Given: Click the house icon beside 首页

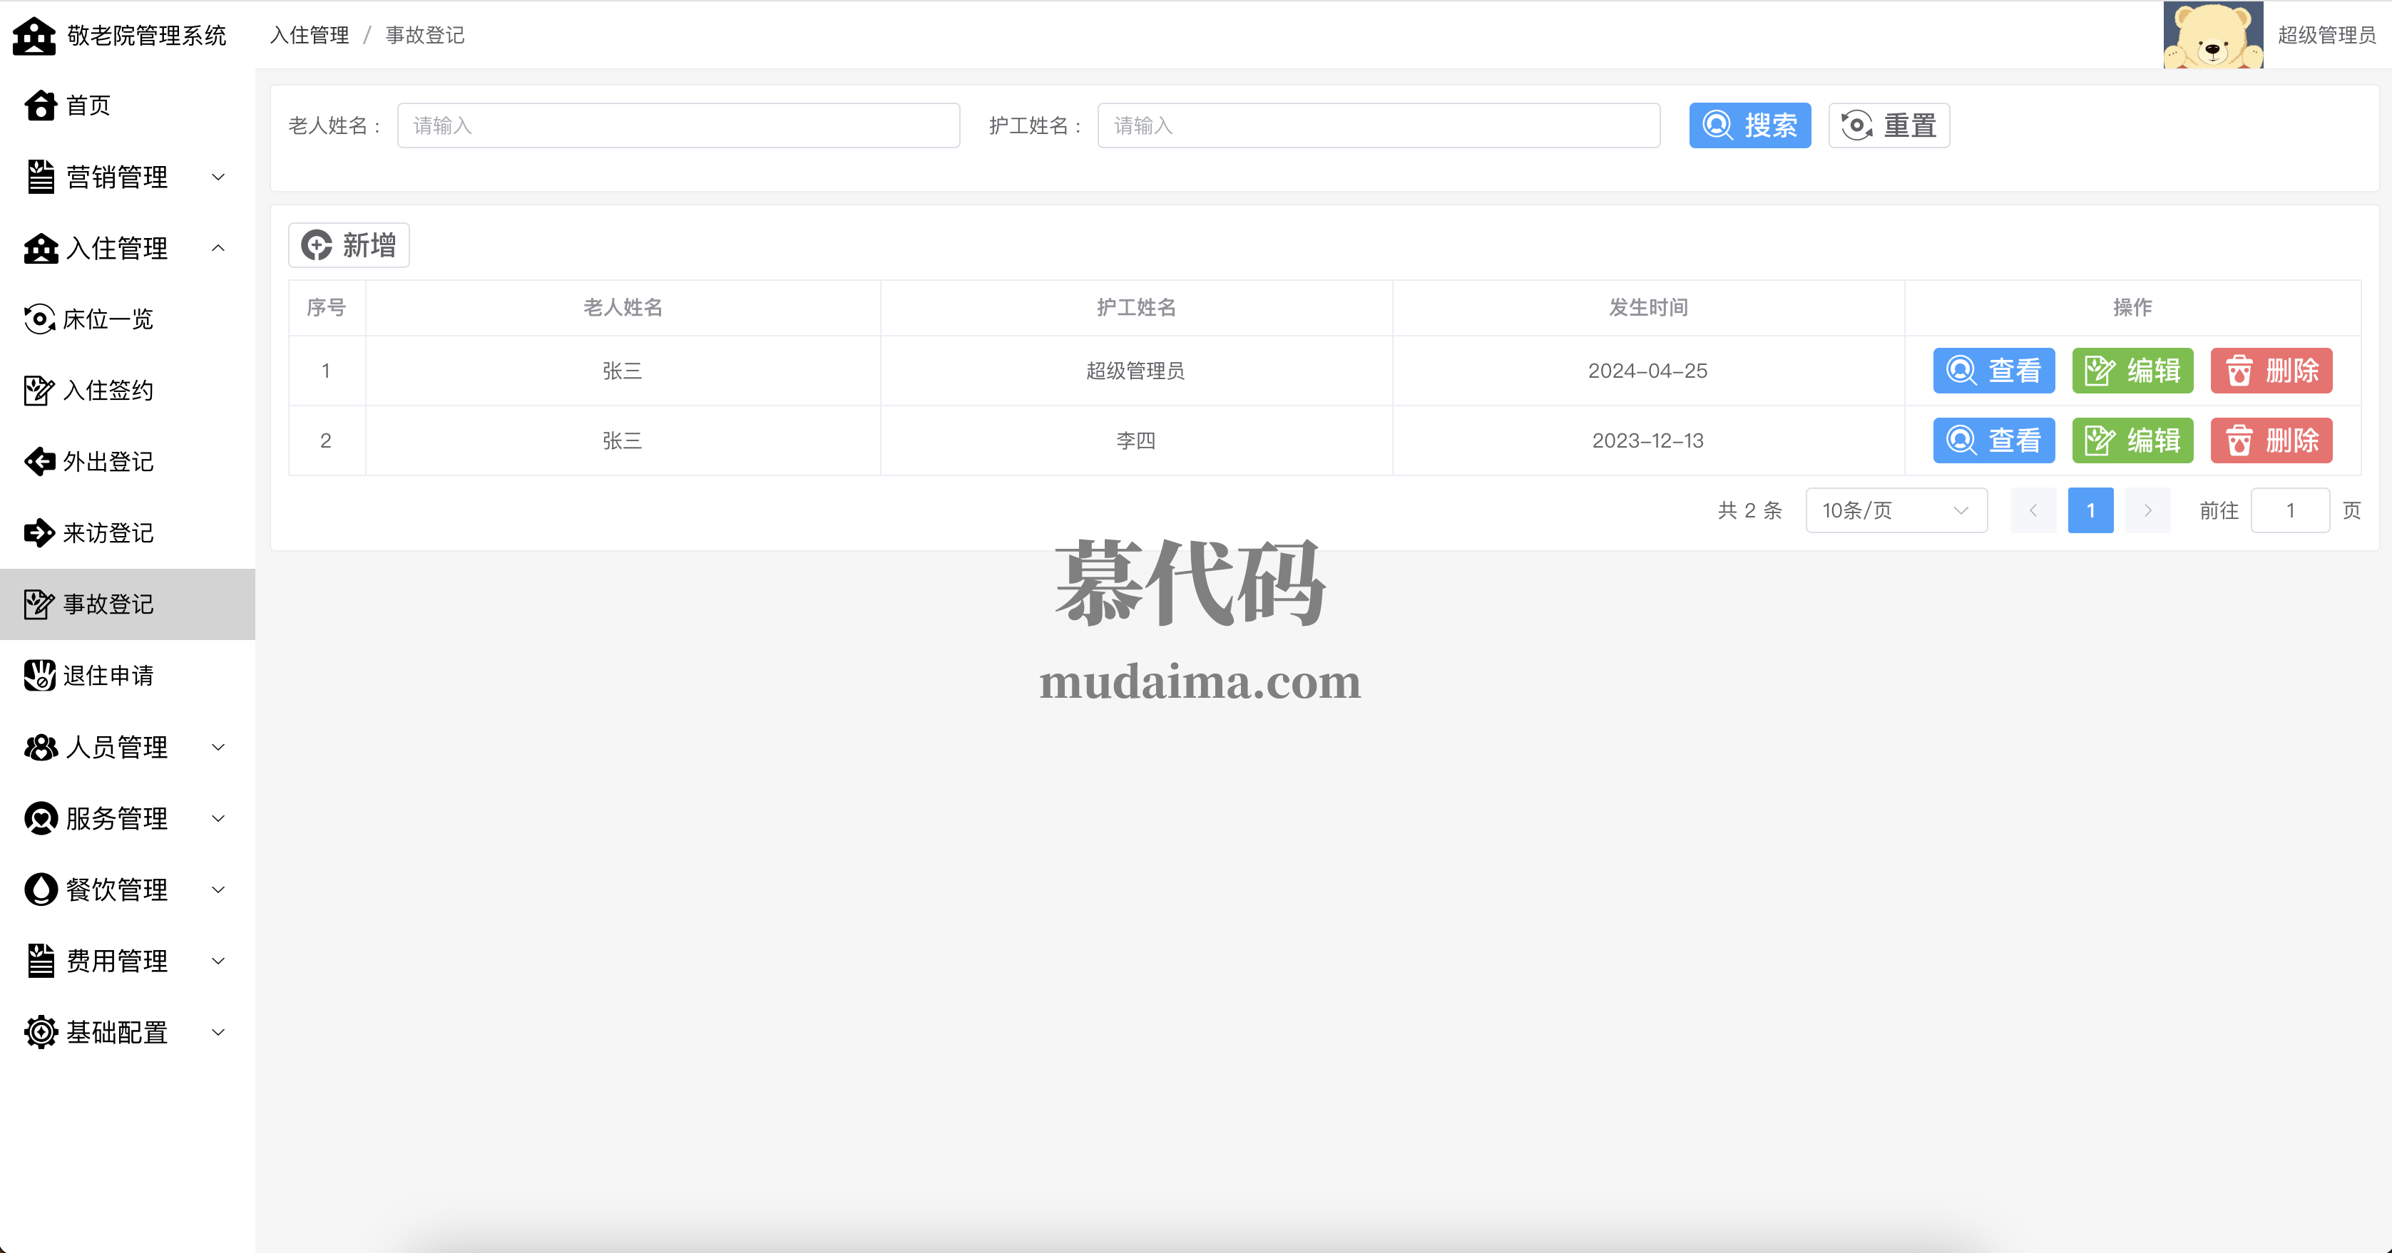Looking at the screenshot, I should coord(41,105).
